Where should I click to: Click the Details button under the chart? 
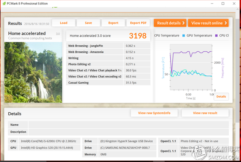pyautogui.click(x=221, y=97)
